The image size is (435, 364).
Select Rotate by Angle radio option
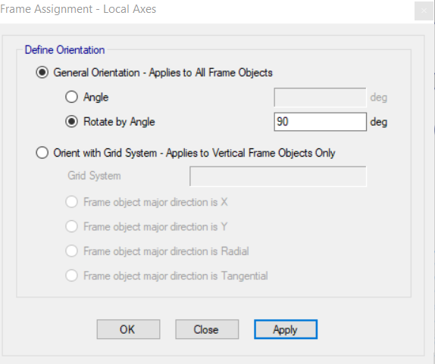(x=71, y=122)
